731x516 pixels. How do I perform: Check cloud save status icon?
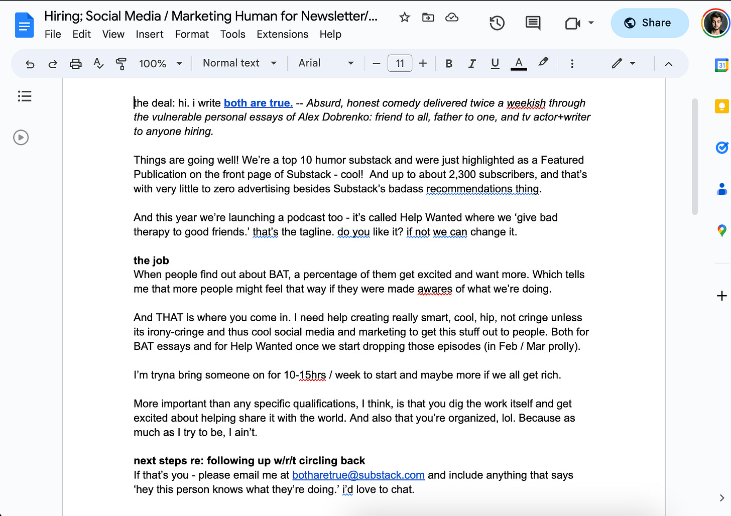(452, 18)
